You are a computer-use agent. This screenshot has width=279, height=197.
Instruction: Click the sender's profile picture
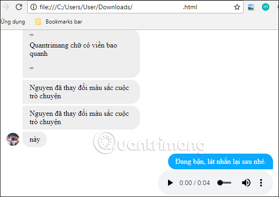(13, 139)
